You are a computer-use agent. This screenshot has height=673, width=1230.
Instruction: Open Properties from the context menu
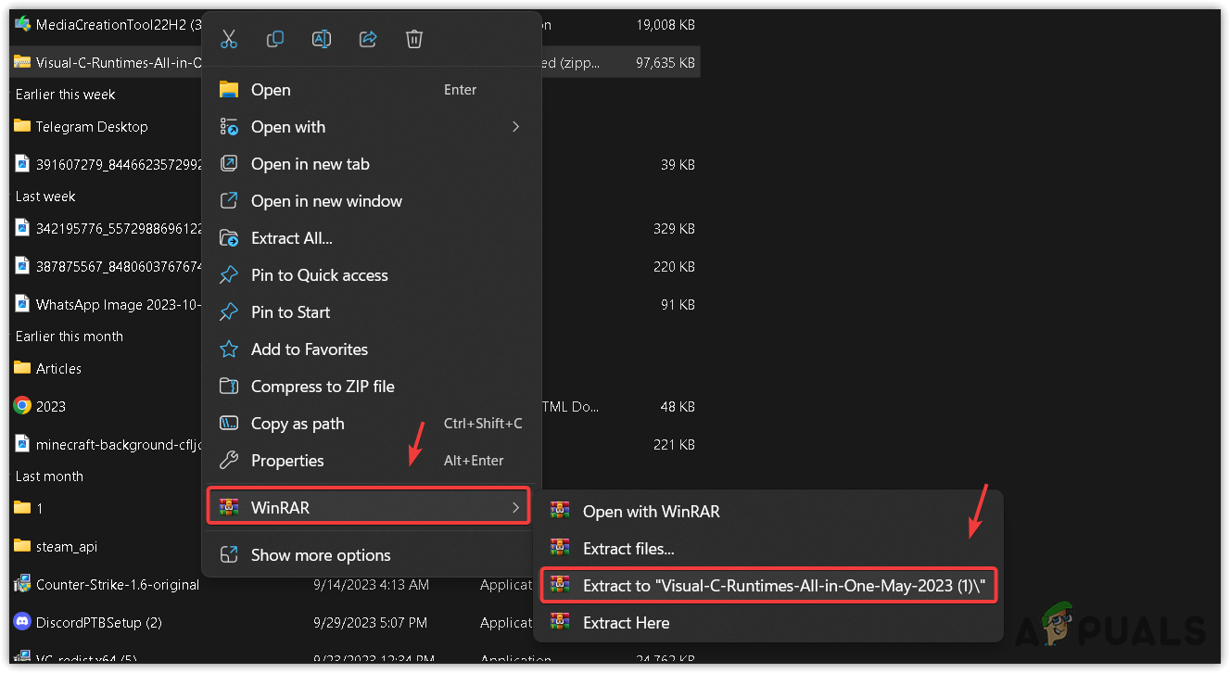click(x=372, y=461)
